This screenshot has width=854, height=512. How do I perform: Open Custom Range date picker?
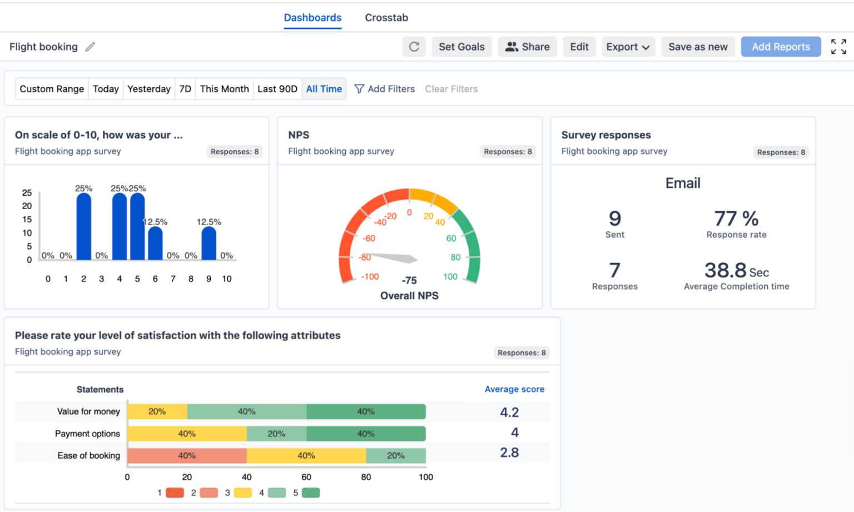coord(51,89)
